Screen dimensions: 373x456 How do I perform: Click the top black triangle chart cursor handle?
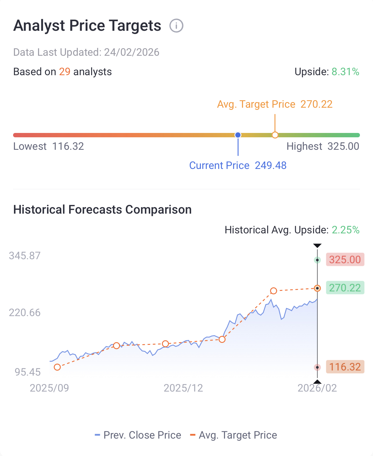[318, 246]
